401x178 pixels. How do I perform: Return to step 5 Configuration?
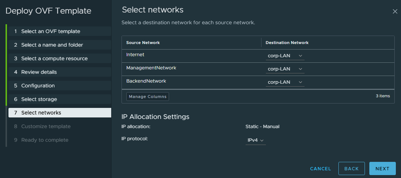[38, 86]
